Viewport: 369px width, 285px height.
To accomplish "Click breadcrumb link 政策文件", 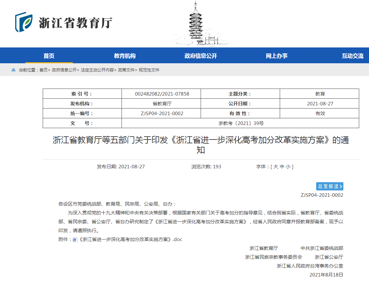I will 126,70.
